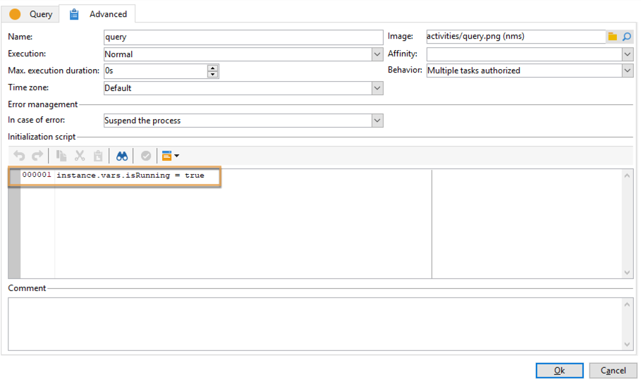Open image search with magnifier icon
The height and width of the screenshot is (382, 641).
pyautogui.click(x=627, y=37)
